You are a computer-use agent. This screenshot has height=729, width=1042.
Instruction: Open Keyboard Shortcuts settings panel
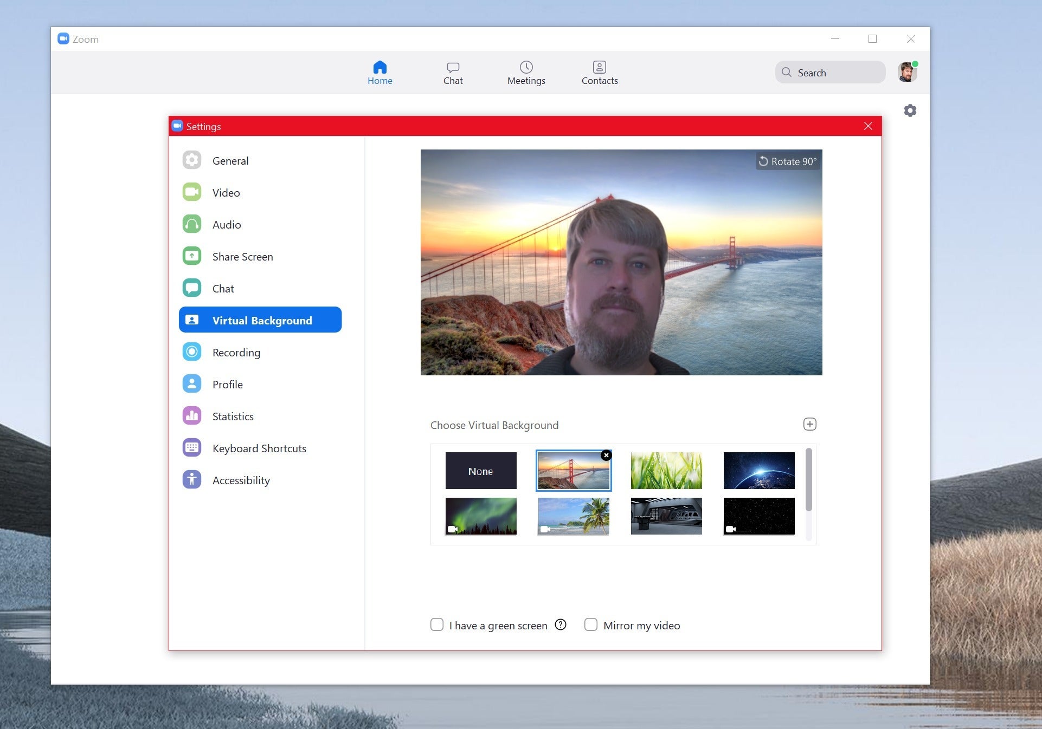260,447
